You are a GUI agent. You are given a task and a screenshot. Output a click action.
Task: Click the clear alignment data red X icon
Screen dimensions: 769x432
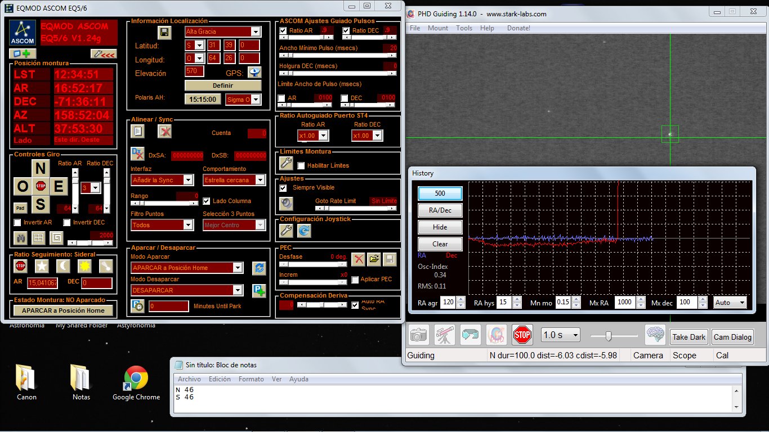tap(164, 131)
